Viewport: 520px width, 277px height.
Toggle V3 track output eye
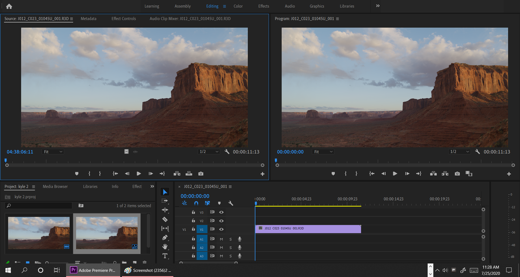click(x=221, y=212)
